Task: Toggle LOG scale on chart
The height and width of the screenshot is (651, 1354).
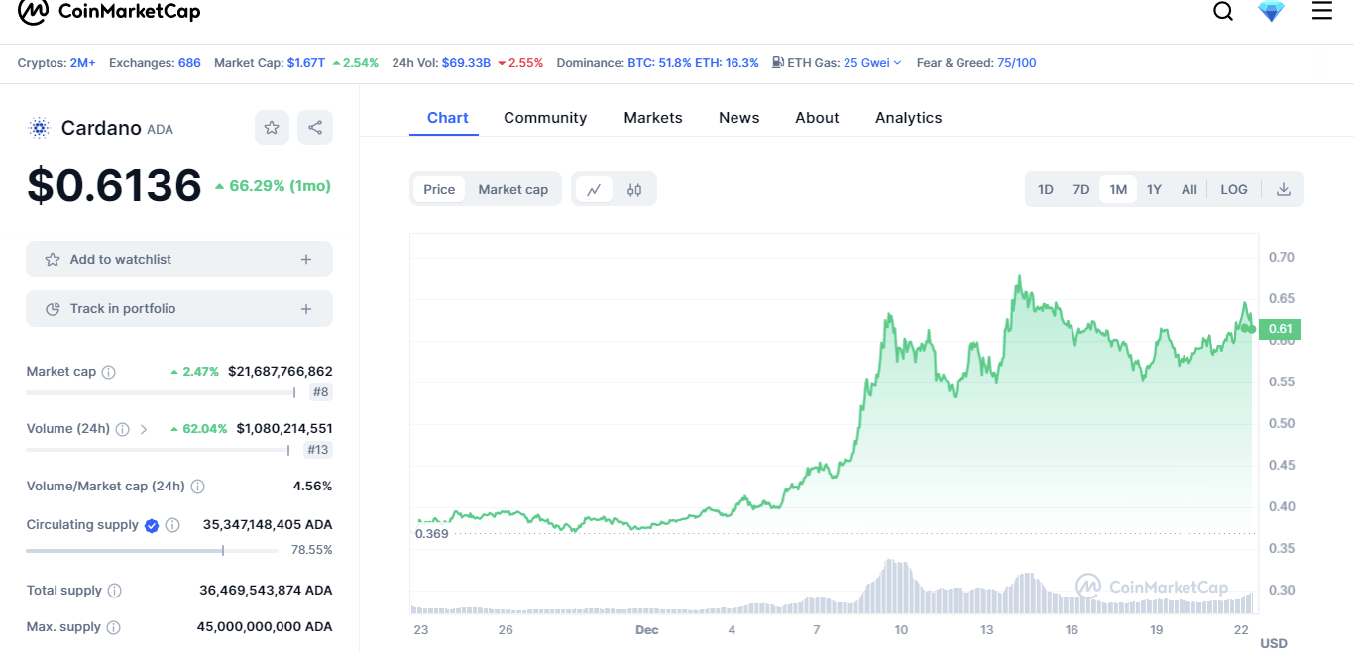Action: 1234,189
